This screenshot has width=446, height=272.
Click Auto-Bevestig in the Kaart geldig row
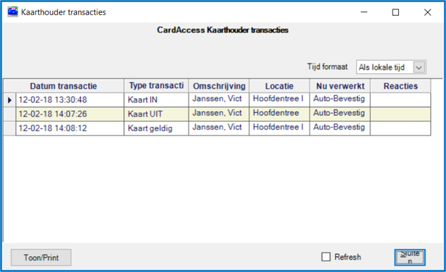click(x=340, y=128)
